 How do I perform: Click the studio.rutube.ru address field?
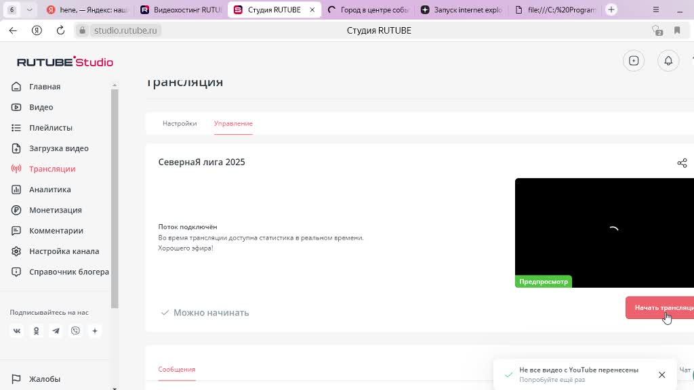pos(125,30)
